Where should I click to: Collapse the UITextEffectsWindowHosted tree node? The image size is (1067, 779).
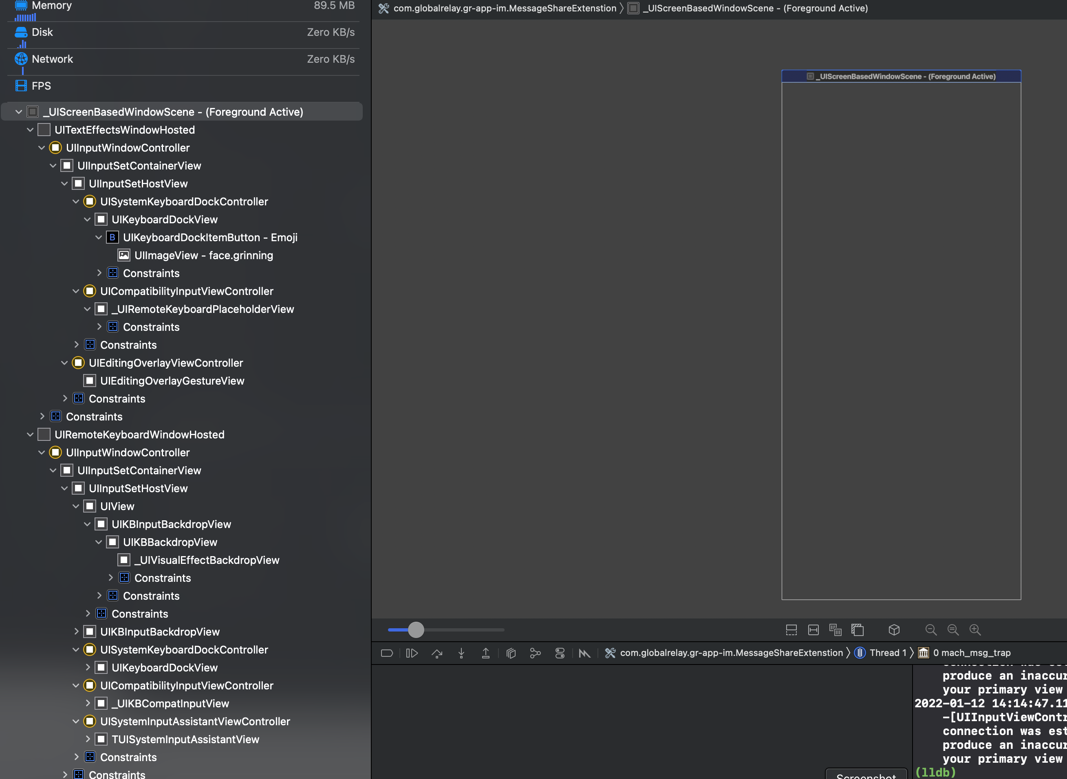pos(30,130)
